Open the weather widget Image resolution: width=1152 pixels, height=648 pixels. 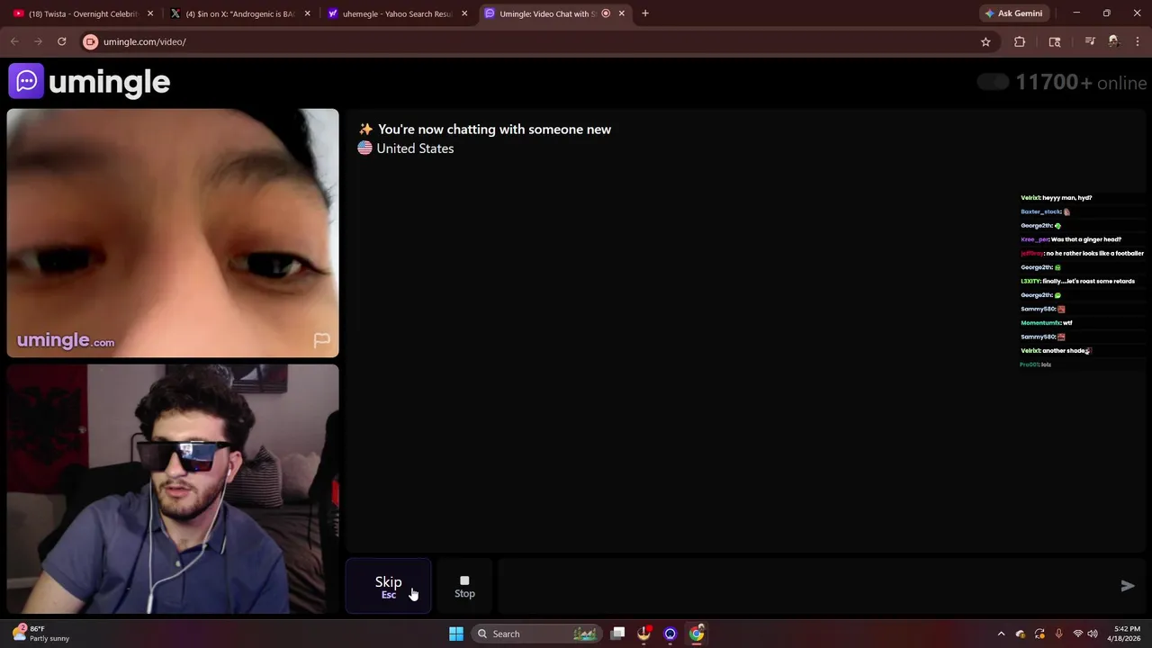pos(40,634)
